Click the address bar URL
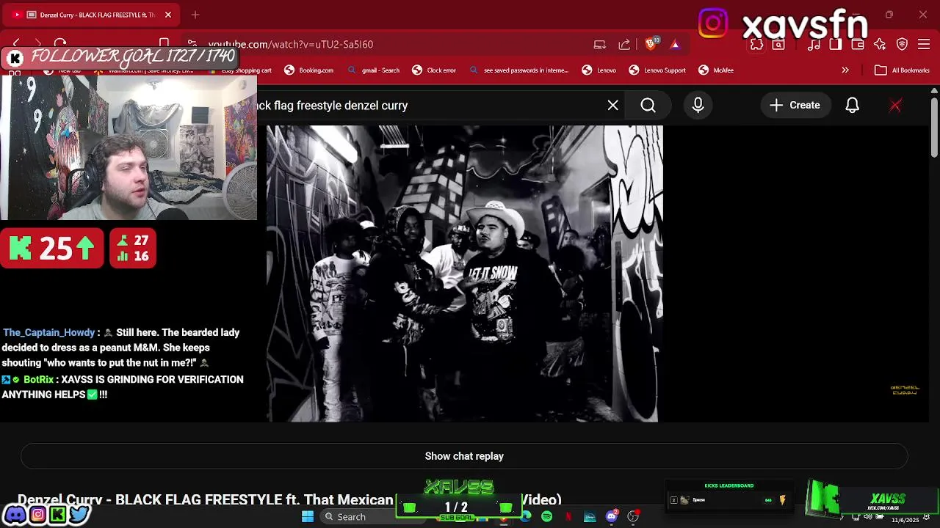The height and width of the screenshot is (528, 940). (x=291, y=44)
